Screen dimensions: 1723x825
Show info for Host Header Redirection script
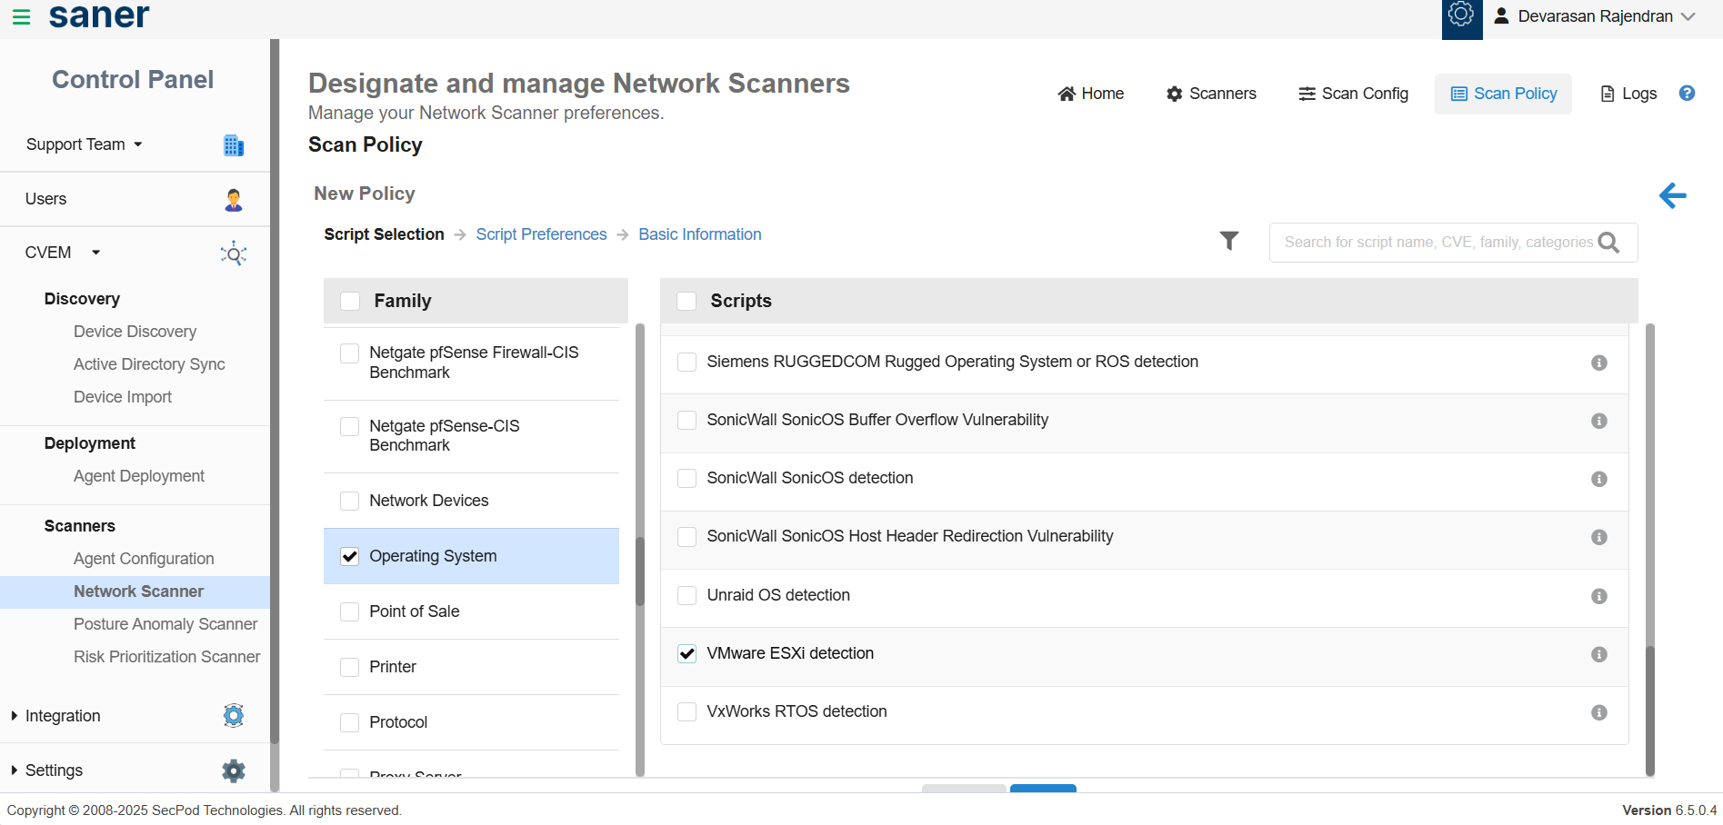(x=1599, y=537)
